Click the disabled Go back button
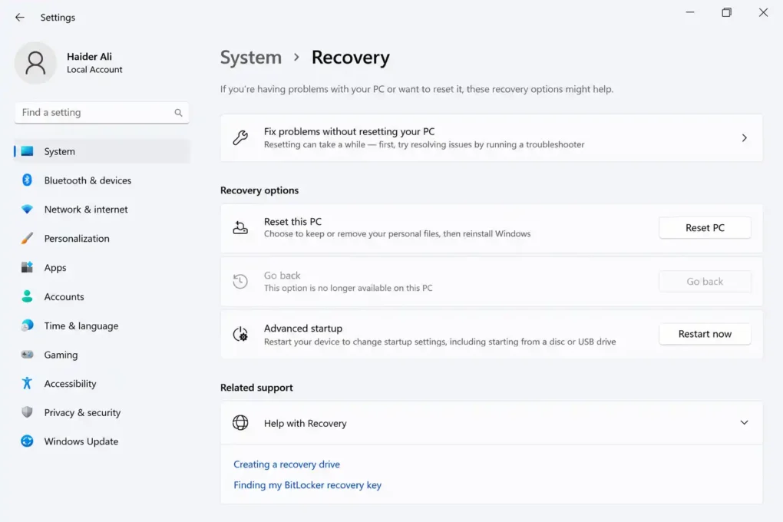Viewport: 783px width, 522px height. tap(705, 281)
